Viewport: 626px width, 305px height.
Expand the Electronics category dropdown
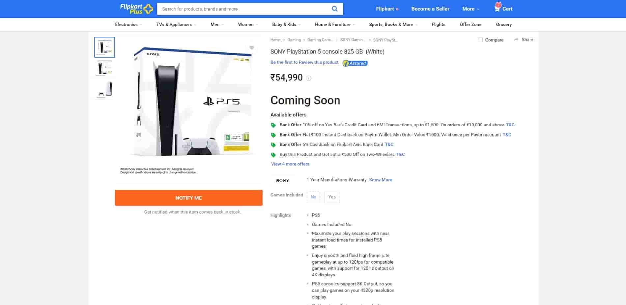tap(128, 24)
